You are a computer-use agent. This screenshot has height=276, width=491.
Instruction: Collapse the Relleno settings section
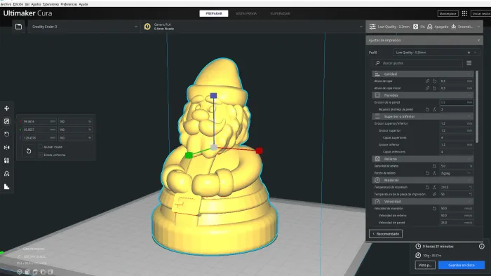coord(422,159)
